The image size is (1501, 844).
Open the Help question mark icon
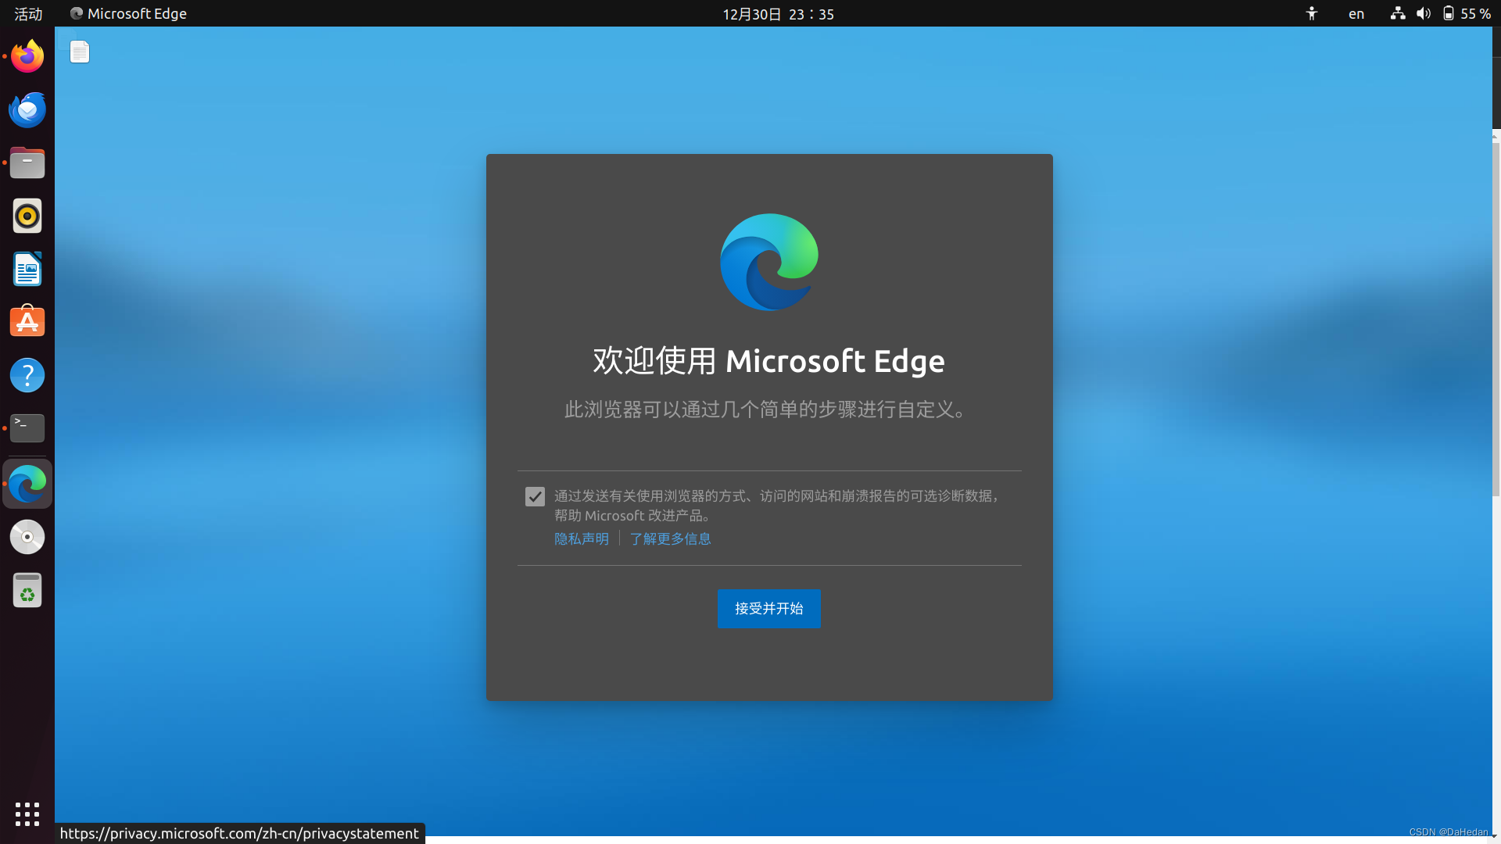[x=27, y=375]
